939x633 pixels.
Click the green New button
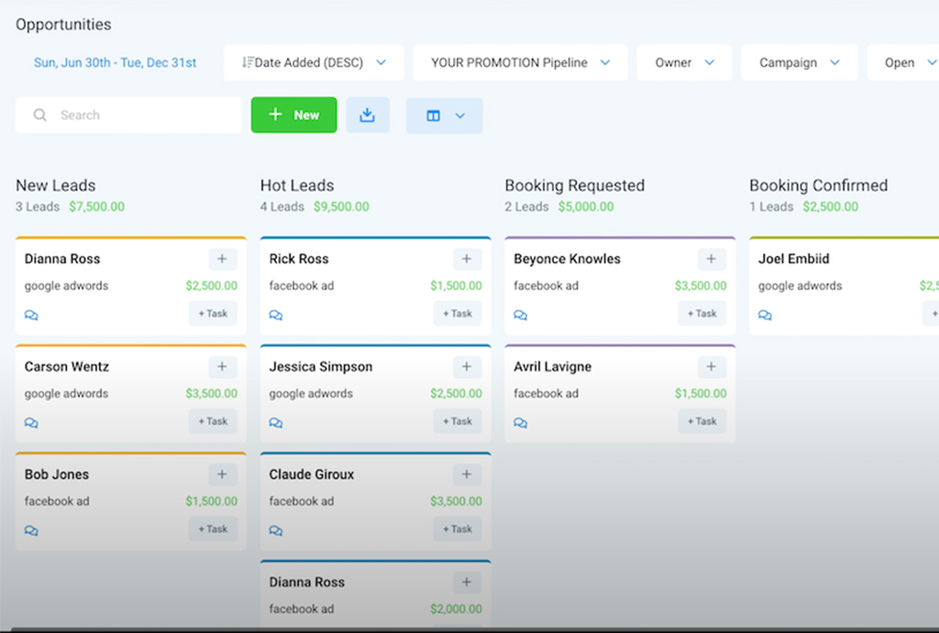(x=294, y=116)
